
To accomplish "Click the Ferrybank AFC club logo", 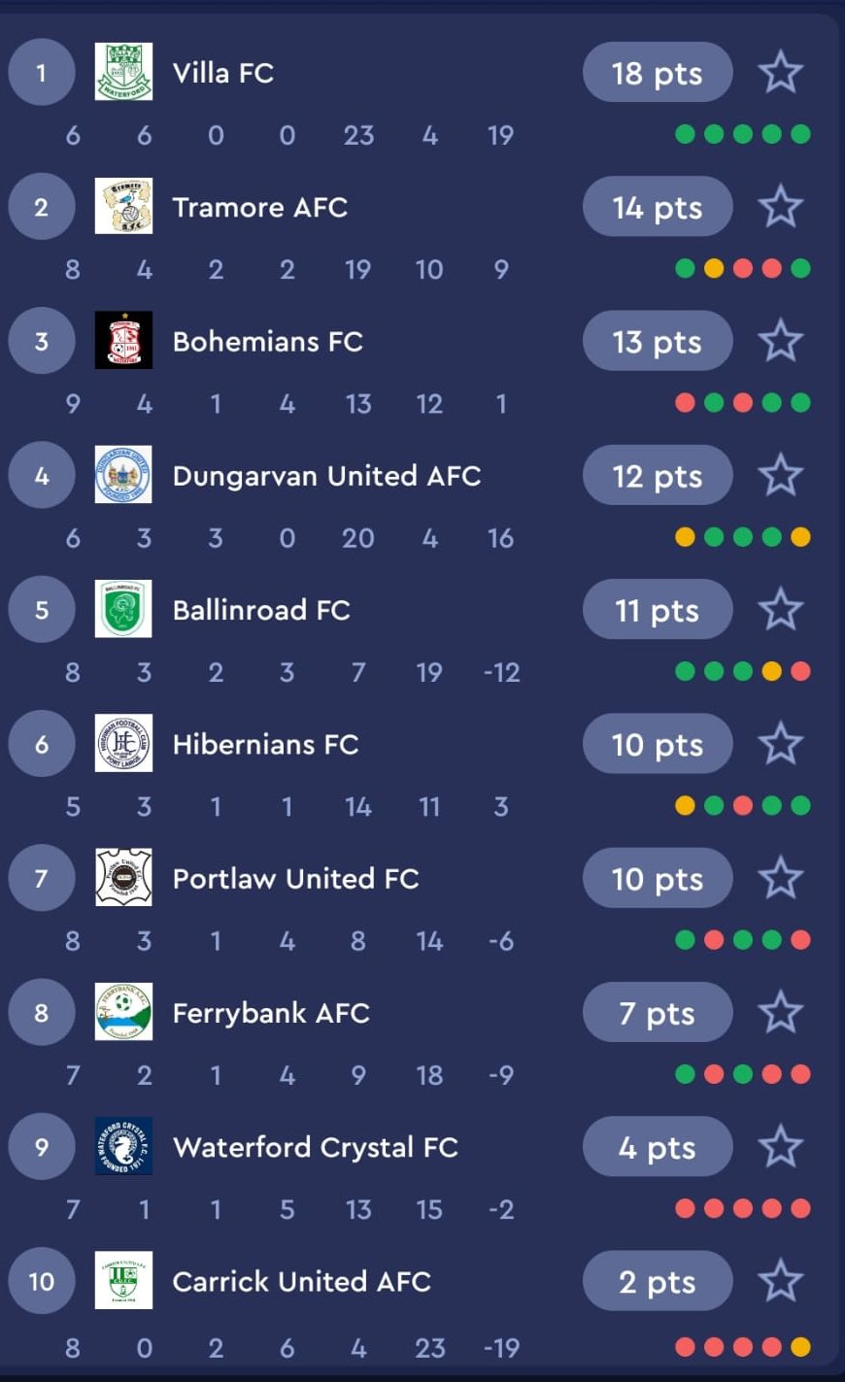I will (x=123, y=1012).
